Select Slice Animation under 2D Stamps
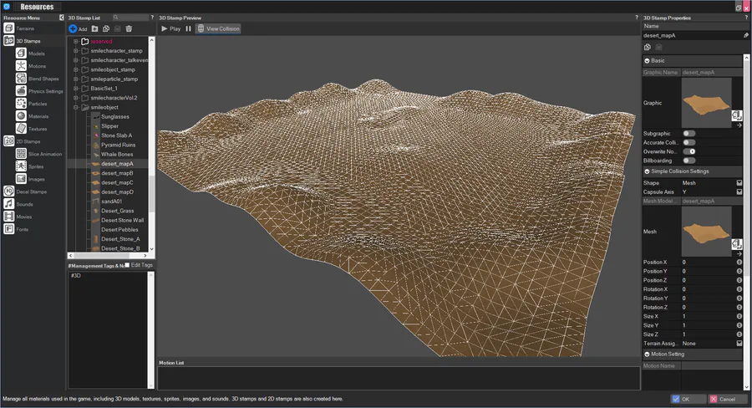This screenshot has height=408, width=752. point(44,154)
